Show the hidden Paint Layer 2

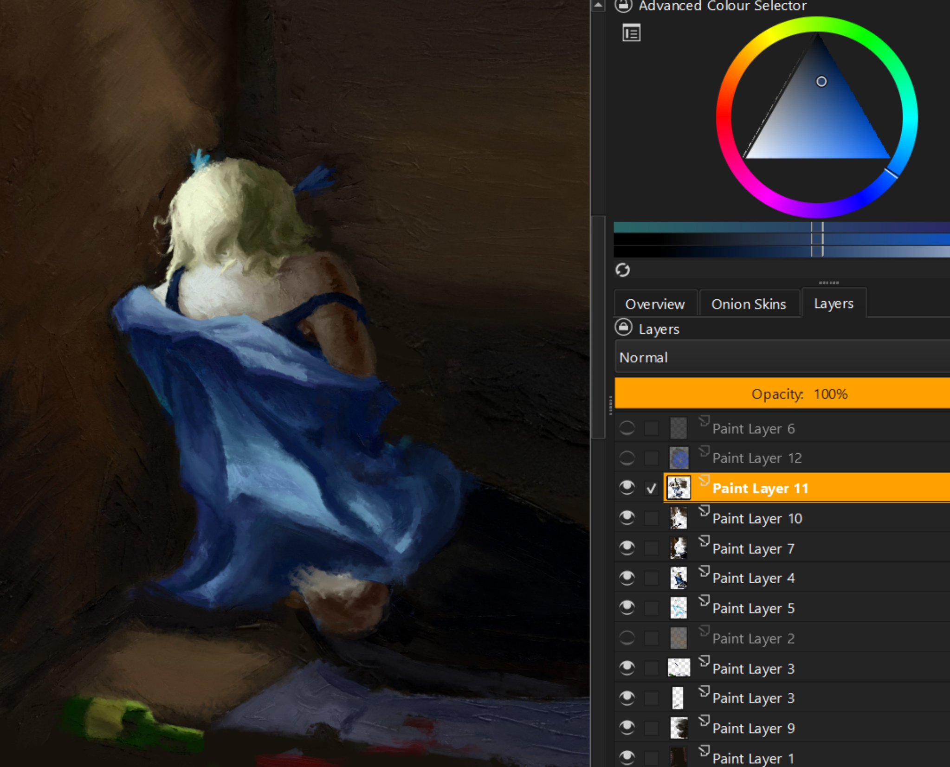pyautogui.click(x=627, y=638)
